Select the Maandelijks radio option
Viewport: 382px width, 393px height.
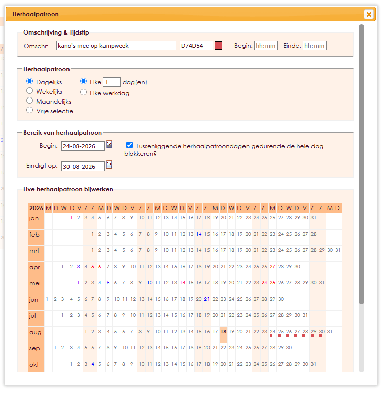(29, 101)
